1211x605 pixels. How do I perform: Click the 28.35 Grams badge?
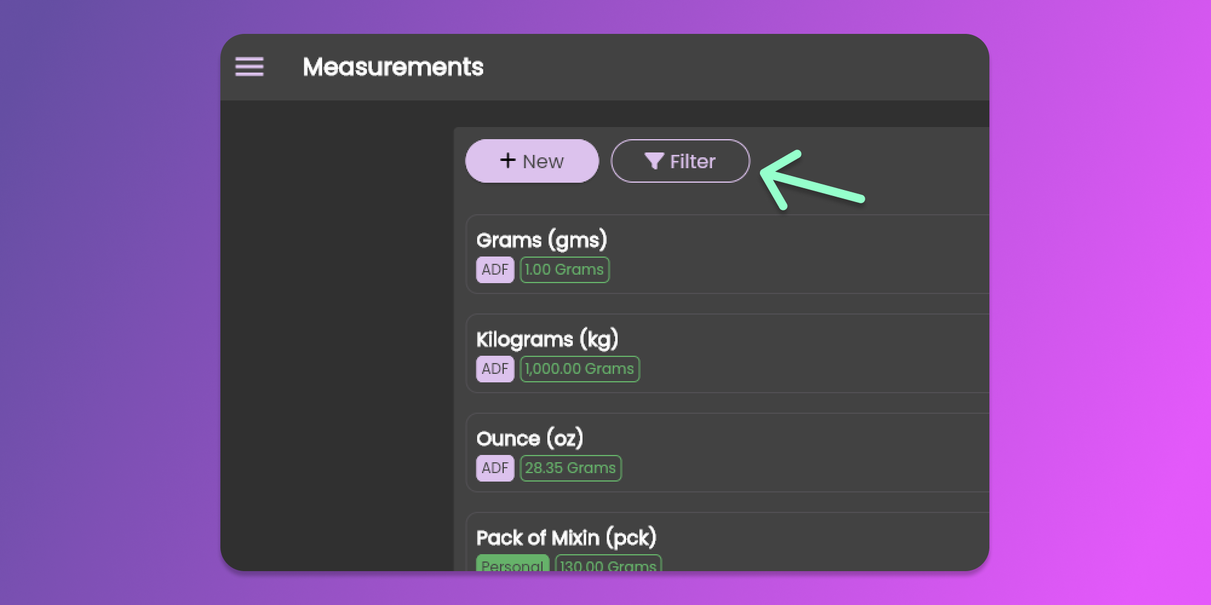pos(570,468)
